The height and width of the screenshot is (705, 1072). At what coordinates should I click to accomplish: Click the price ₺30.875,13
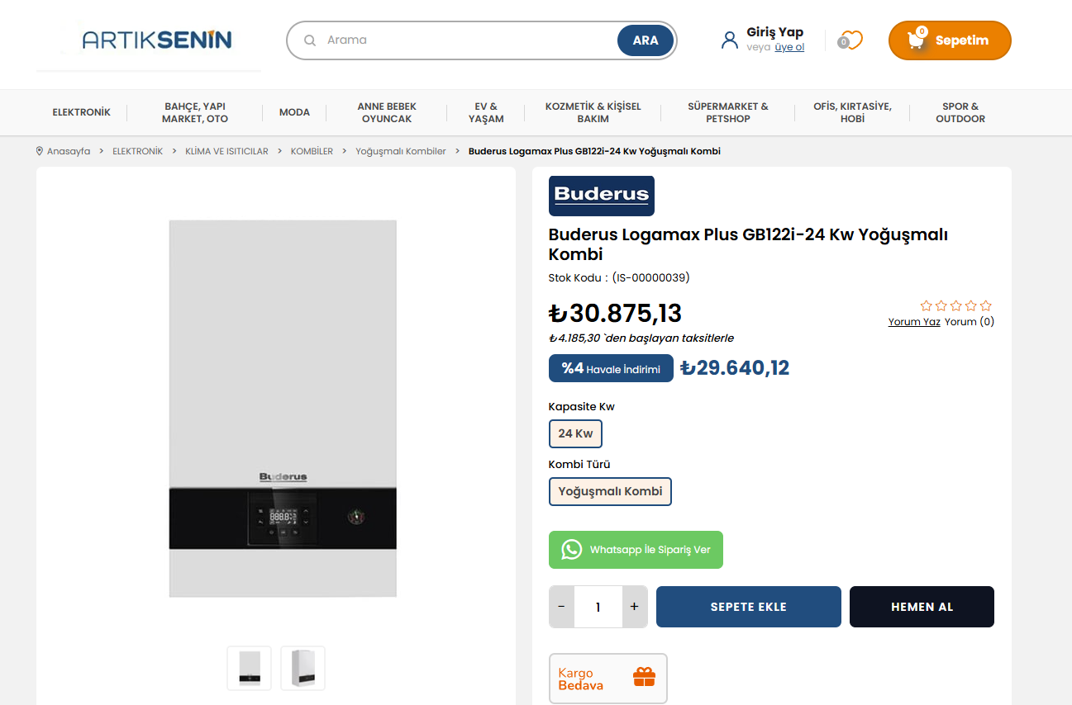pos(616,314)
